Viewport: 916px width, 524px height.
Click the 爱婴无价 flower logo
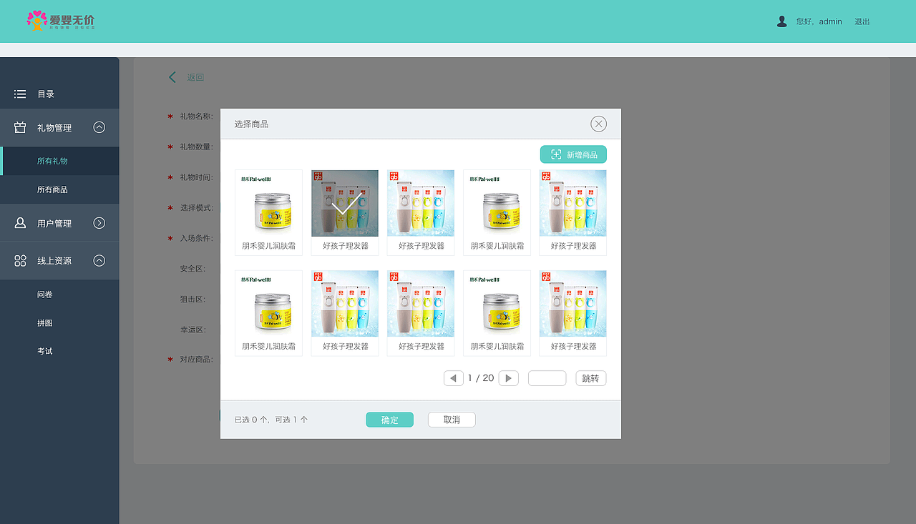pyautogui.click(x=36, y=21)
